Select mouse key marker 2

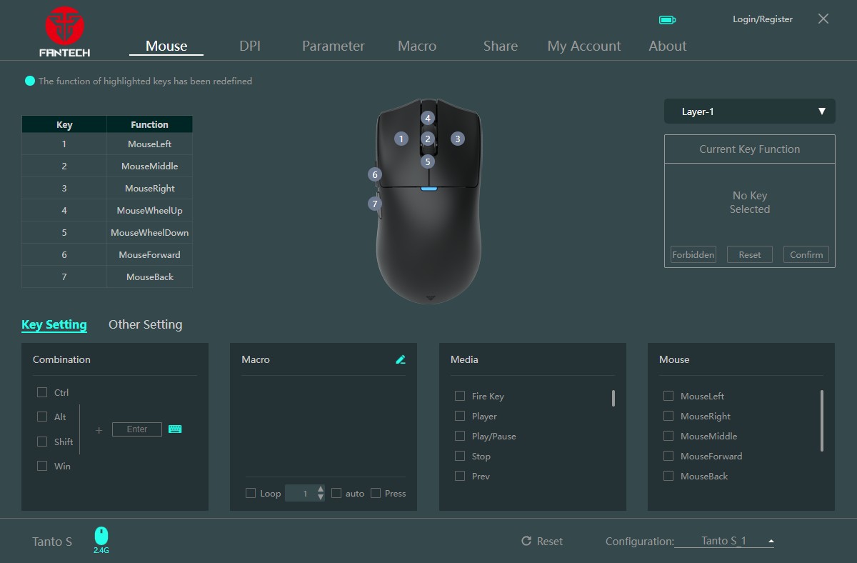pyautogui.click(x=428, y=139)
